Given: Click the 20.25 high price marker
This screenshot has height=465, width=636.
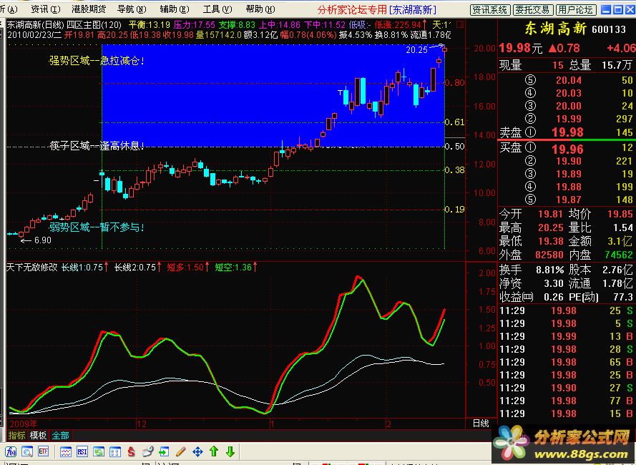Looking at the screenshot, I should pos(417,50).
